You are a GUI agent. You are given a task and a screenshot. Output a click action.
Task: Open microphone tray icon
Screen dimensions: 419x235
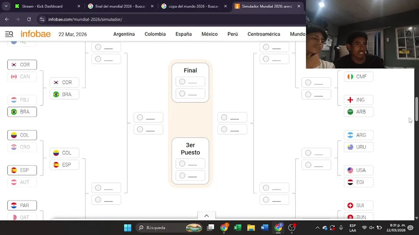click(341, 228)
